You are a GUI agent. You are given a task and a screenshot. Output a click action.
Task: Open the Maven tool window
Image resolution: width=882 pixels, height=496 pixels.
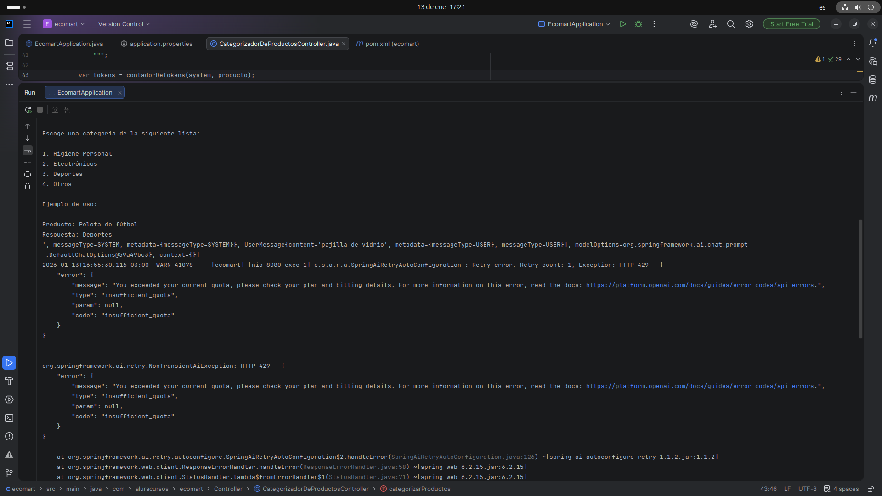coord(873,97)
